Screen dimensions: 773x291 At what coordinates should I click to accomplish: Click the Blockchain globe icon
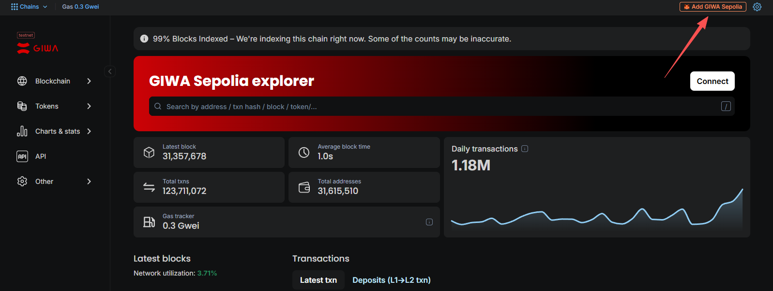[22, 81]
